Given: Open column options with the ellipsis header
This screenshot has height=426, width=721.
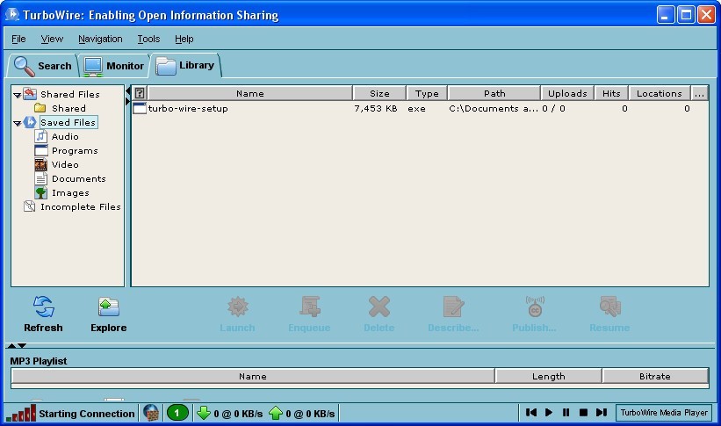Looking at the screenshot, I should tap(699, 93).
